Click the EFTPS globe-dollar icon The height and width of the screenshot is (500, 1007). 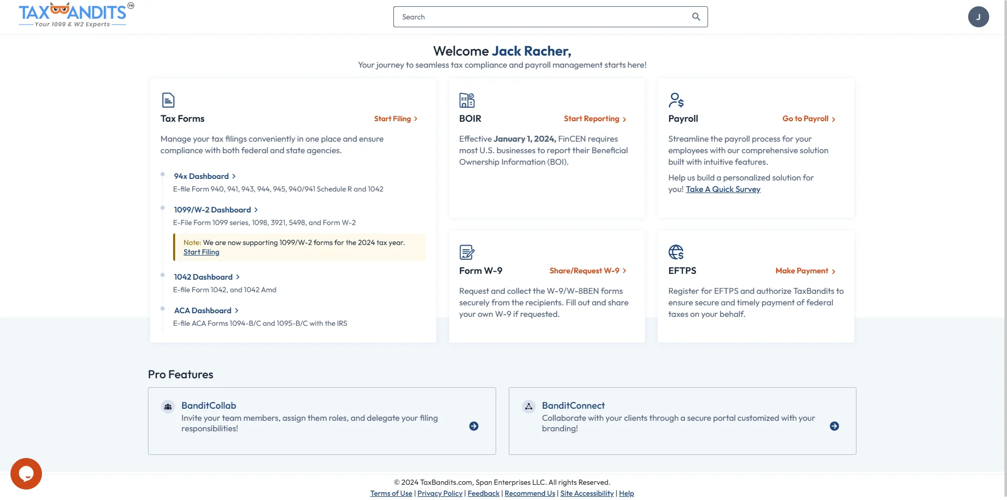coord(676,252)
